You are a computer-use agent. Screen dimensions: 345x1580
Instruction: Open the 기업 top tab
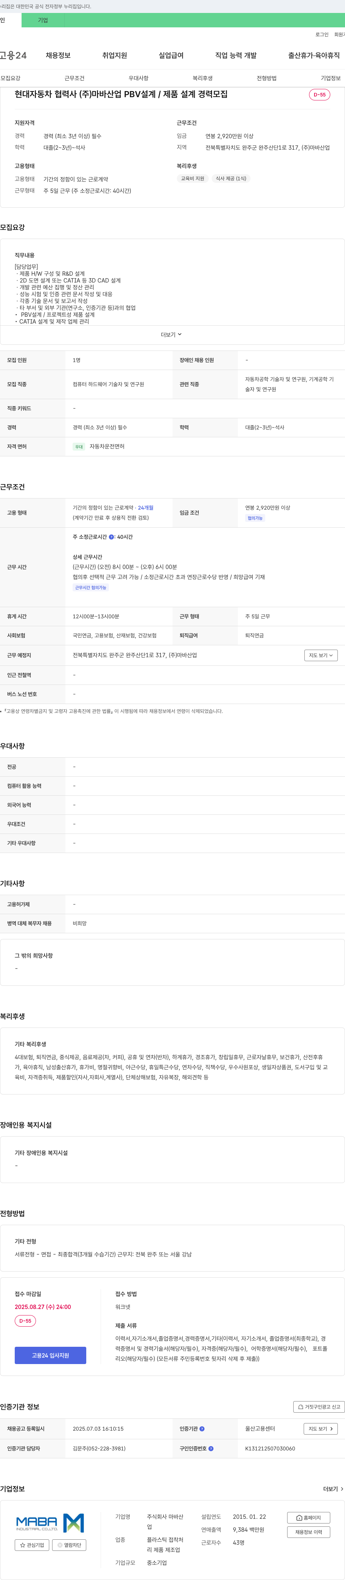tap(43, 20)
